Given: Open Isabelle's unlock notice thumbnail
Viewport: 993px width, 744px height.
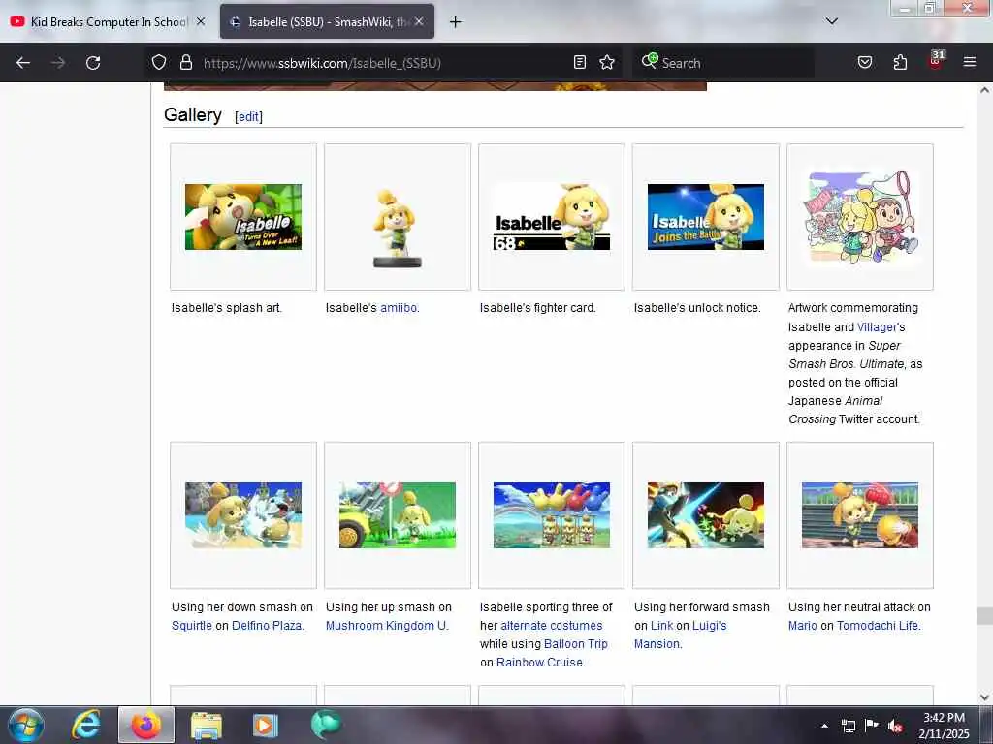Looking at the screenshot, I should (706, 217).
